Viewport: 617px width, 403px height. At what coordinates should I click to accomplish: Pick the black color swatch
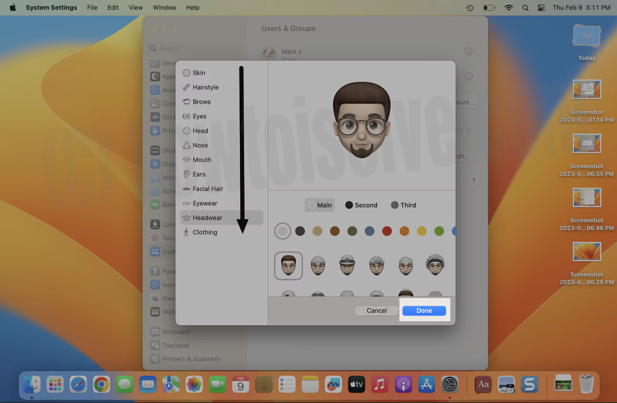[300, 231]
